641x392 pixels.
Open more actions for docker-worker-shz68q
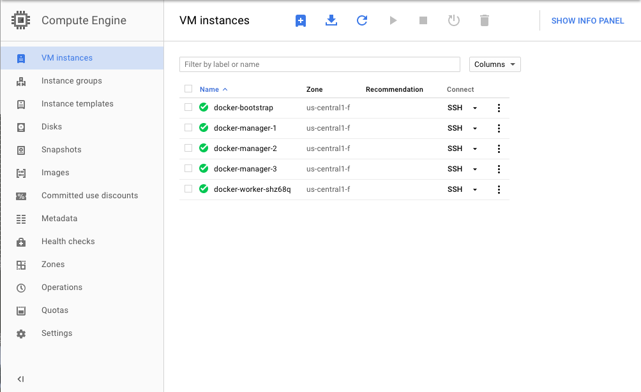[499, 189]
